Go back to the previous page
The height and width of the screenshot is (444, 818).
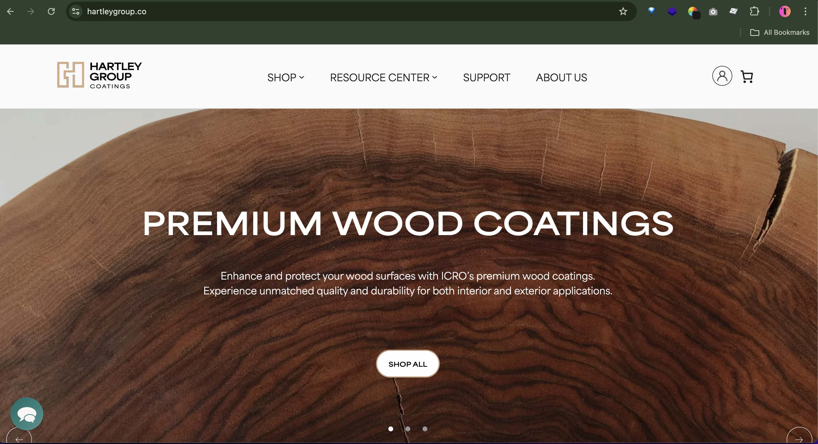coord(11,11)
